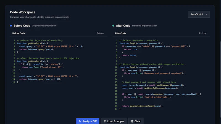Click the green dot beside After Code
The width and height of the screenshot is (221, 124).
click(113, 26)
